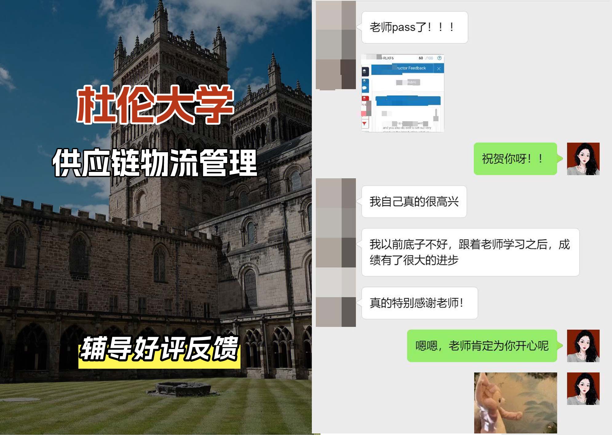Open the comment bubble tool icon
The height and width of the screenshot is (435, 612).
coord(364,88)
